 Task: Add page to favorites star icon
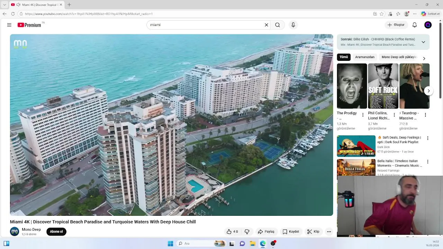(x=382, y=14)
